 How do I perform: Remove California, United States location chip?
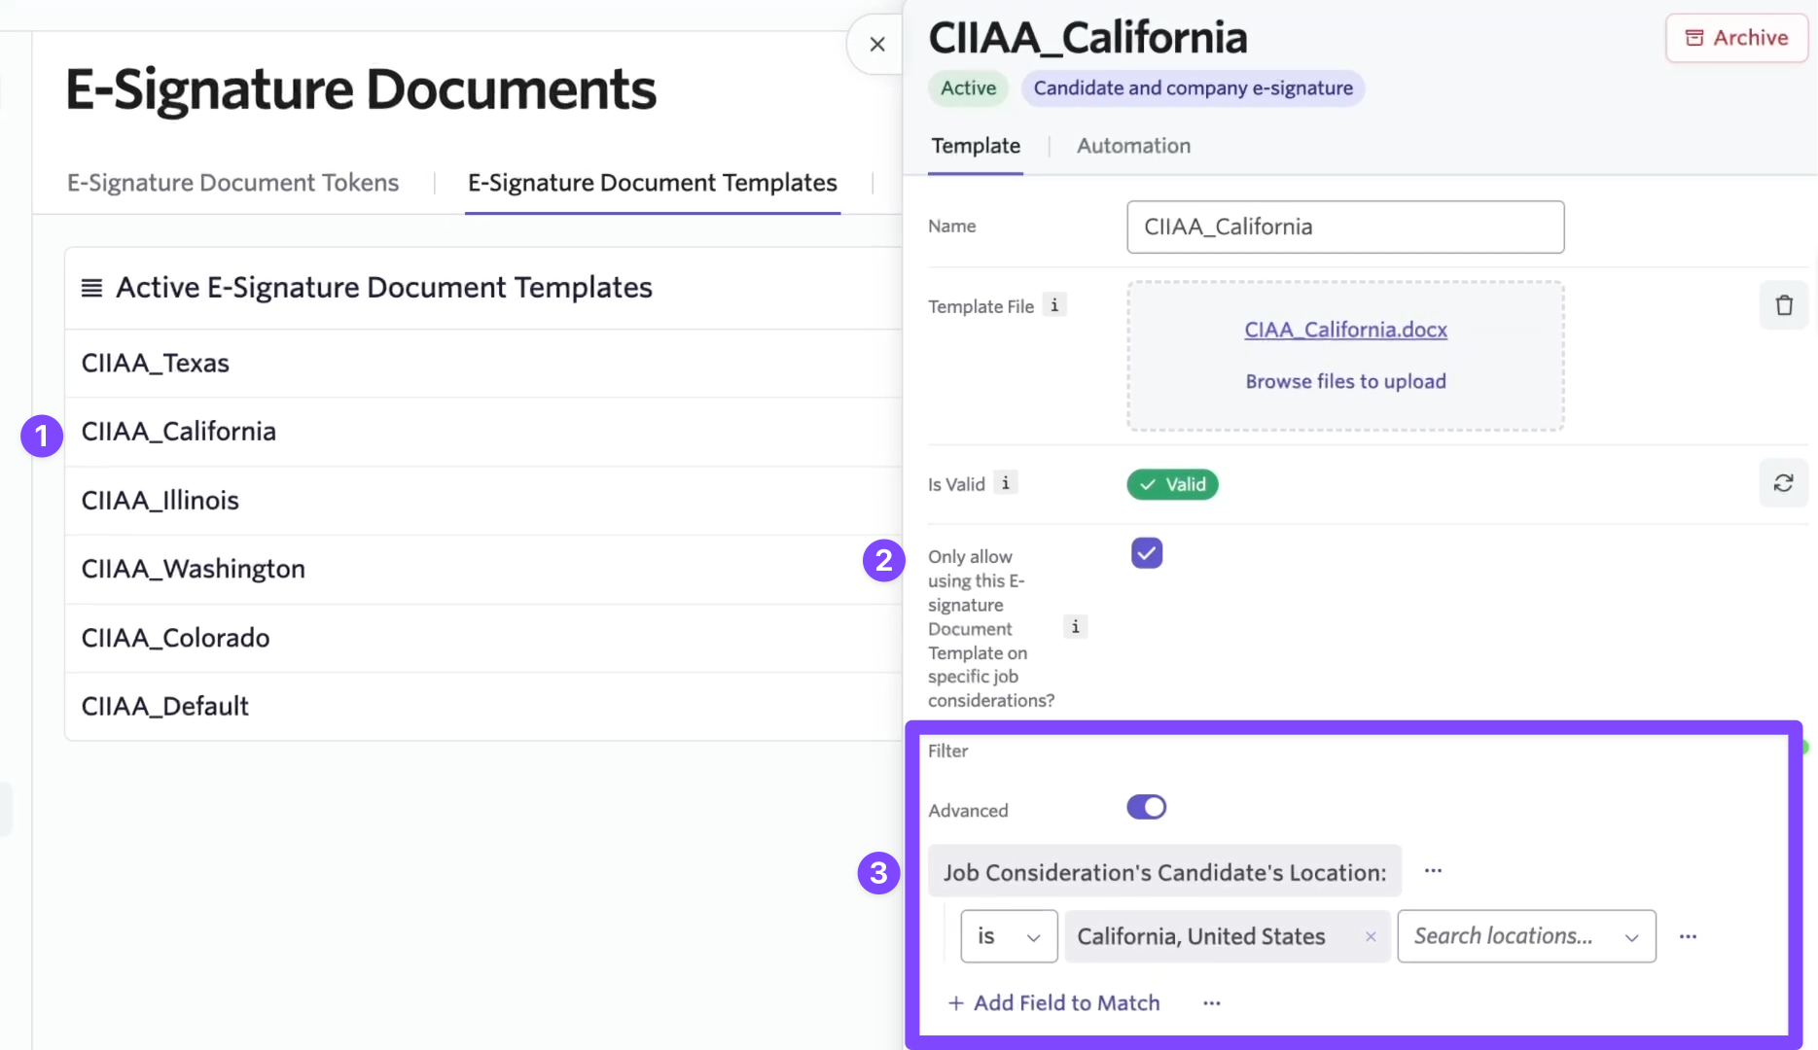[1371, 936]
